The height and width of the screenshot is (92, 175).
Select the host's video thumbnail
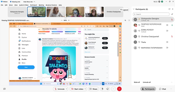coord(36,12)
